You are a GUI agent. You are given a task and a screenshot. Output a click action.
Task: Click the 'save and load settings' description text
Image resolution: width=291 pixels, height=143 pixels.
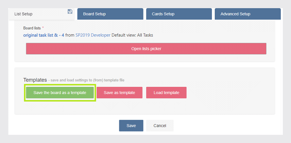[x=86, y=80]
